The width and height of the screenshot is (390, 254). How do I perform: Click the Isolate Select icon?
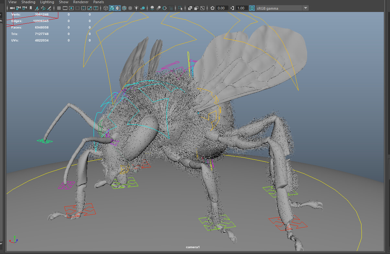[180, 8]
